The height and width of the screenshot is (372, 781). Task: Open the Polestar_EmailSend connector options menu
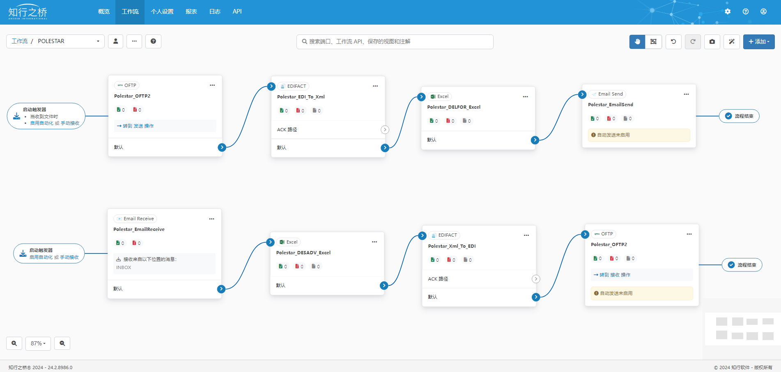(x=686, y=94)
